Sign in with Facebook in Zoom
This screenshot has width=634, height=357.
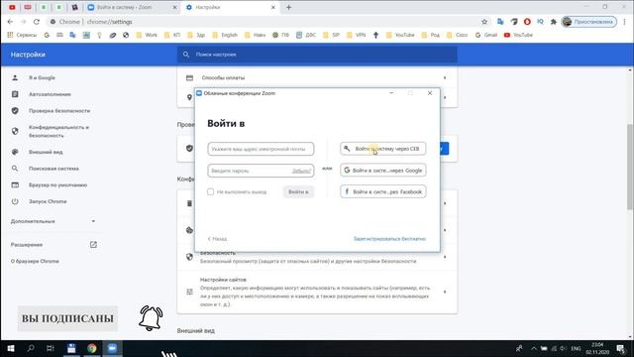[x=383, y=191]
